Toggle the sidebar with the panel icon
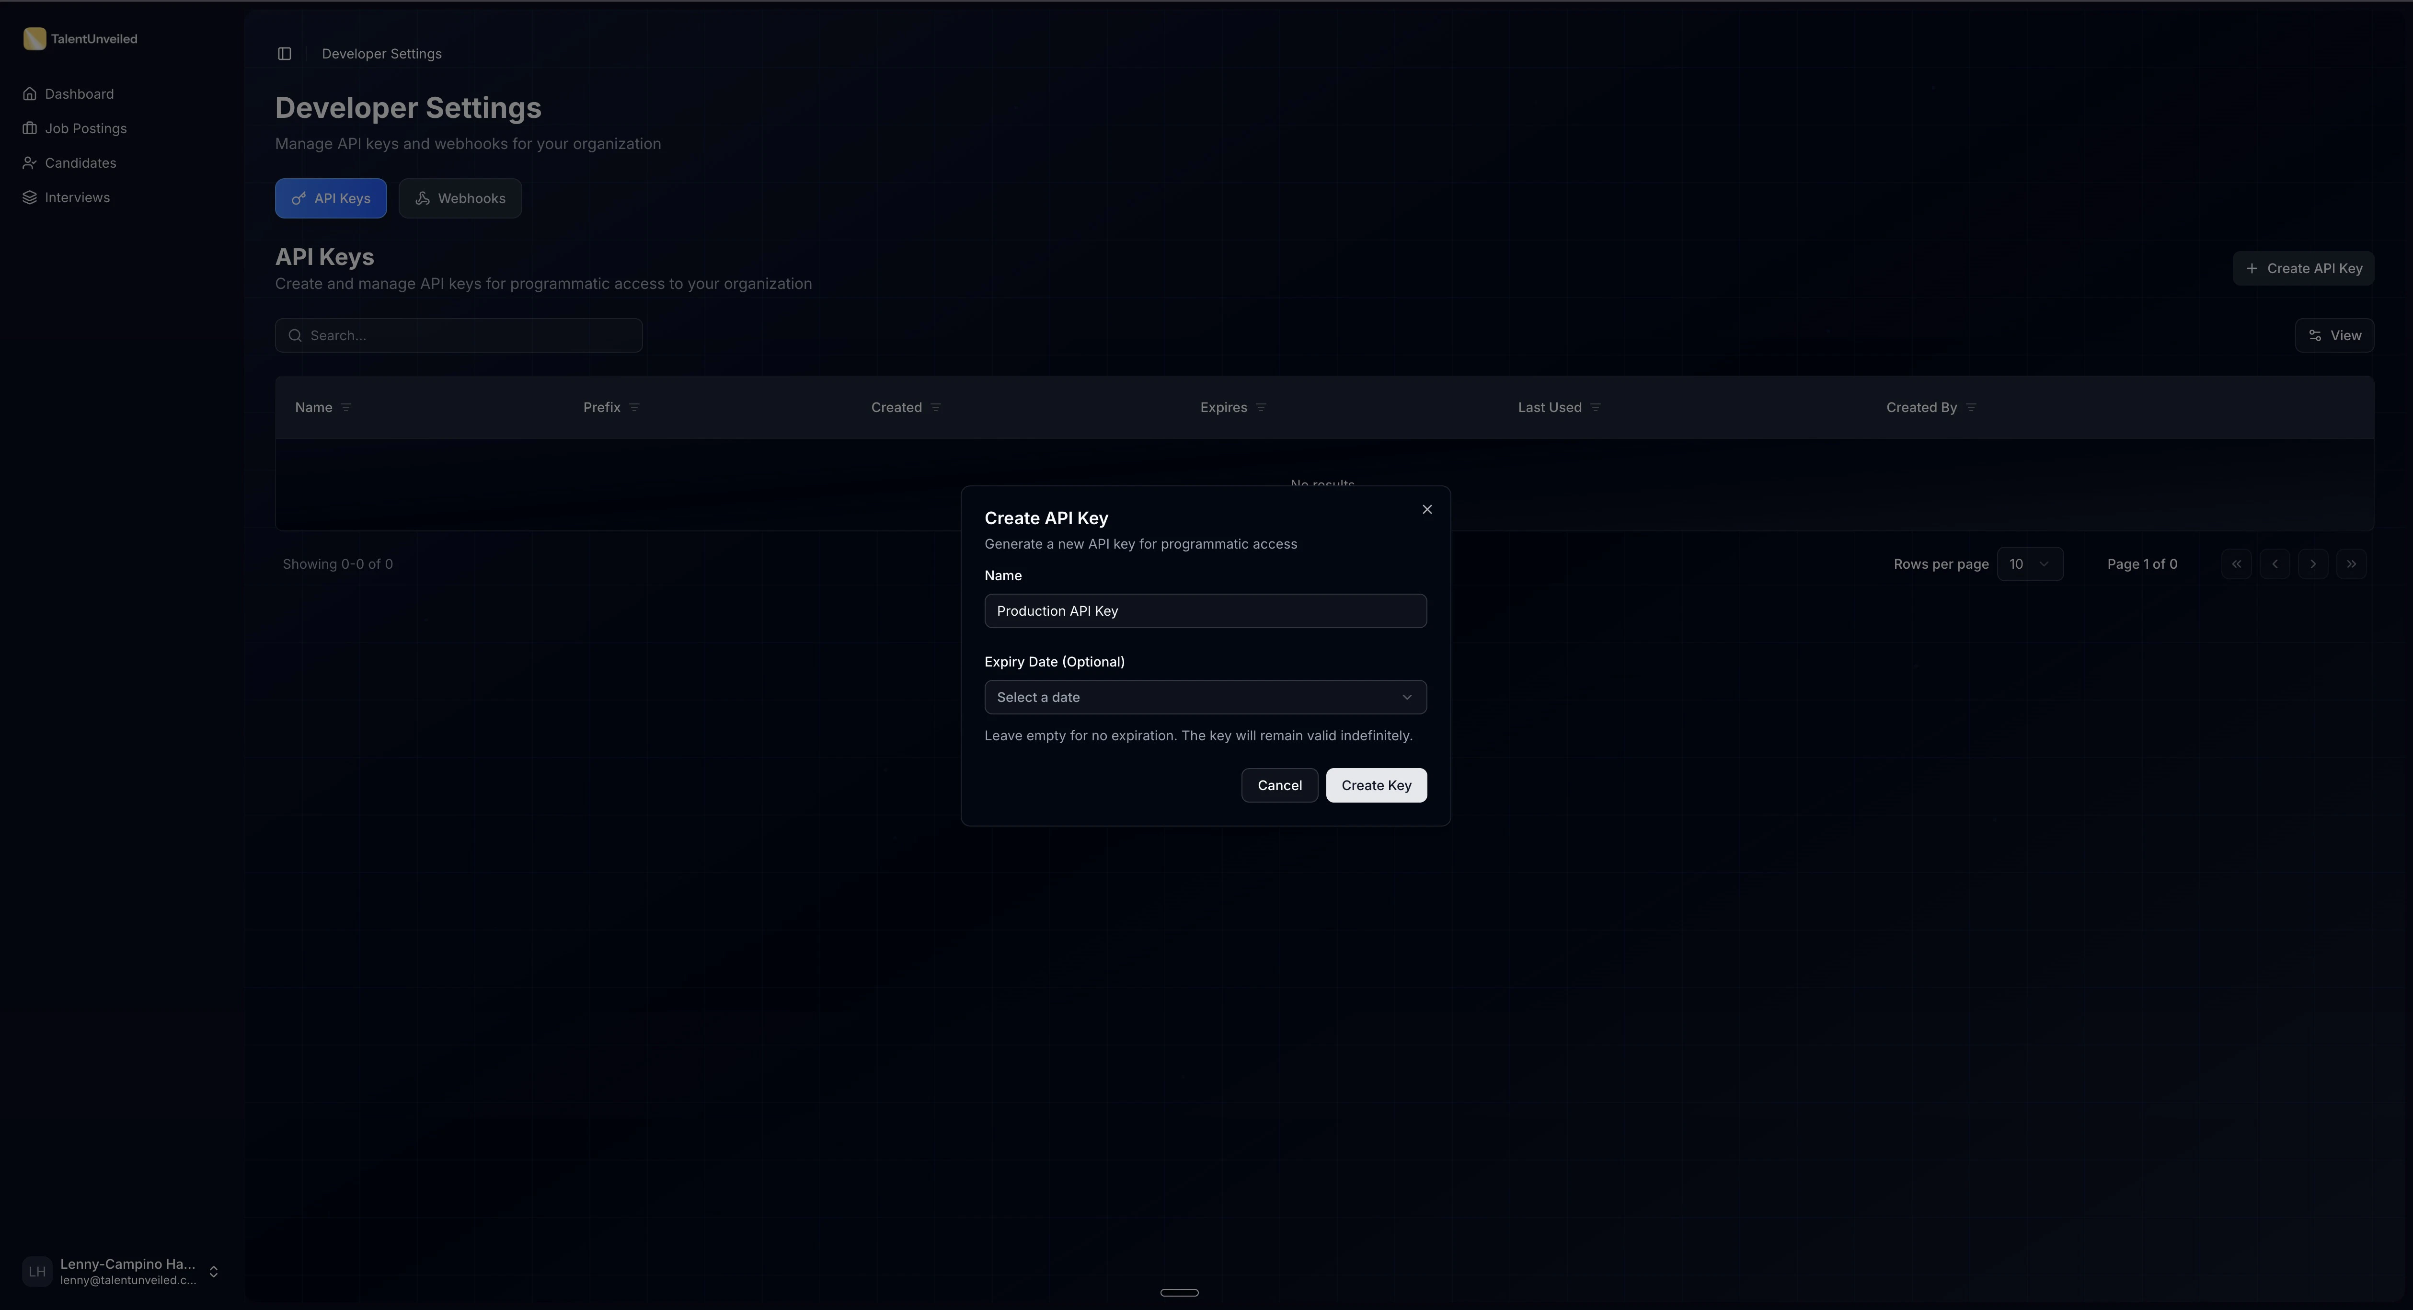2413x1310 pixels. 284,53
